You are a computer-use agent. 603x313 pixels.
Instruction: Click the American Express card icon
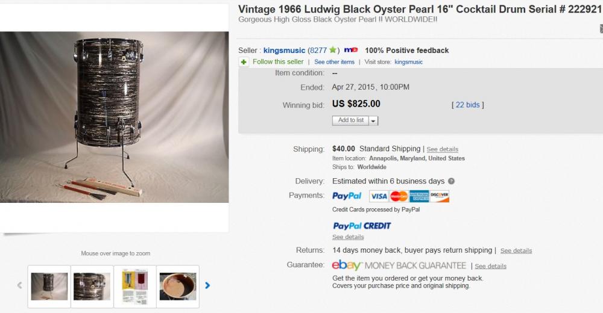tap(419, 196)
